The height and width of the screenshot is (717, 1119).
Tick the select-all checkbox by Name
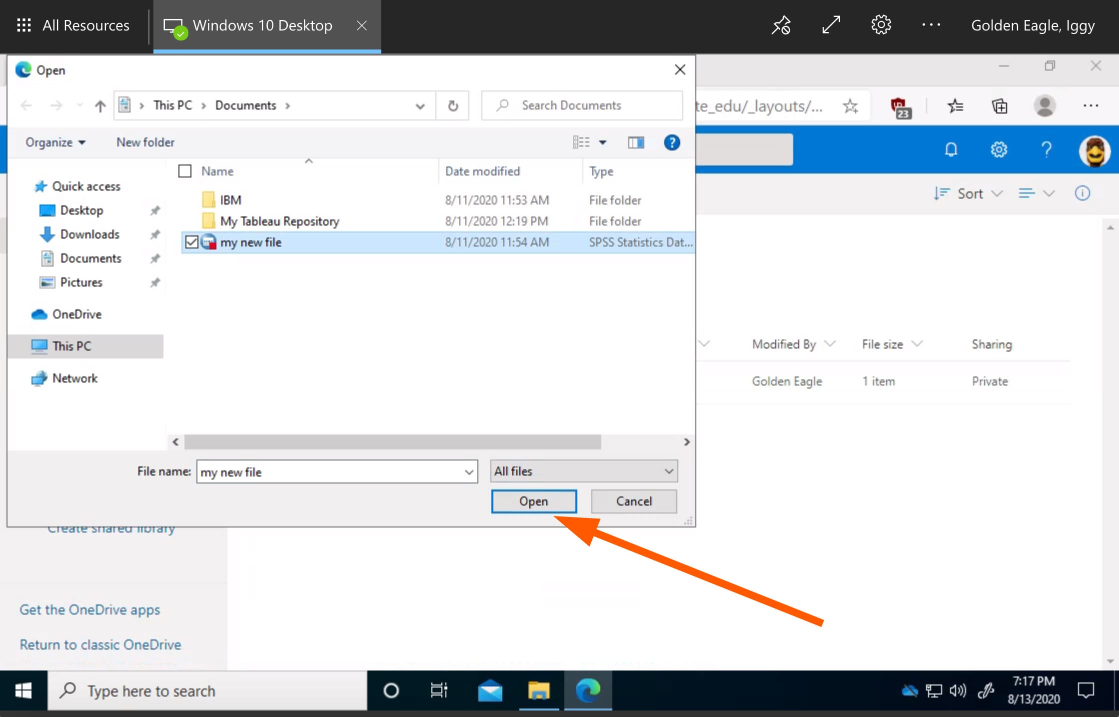pos(185,171)
